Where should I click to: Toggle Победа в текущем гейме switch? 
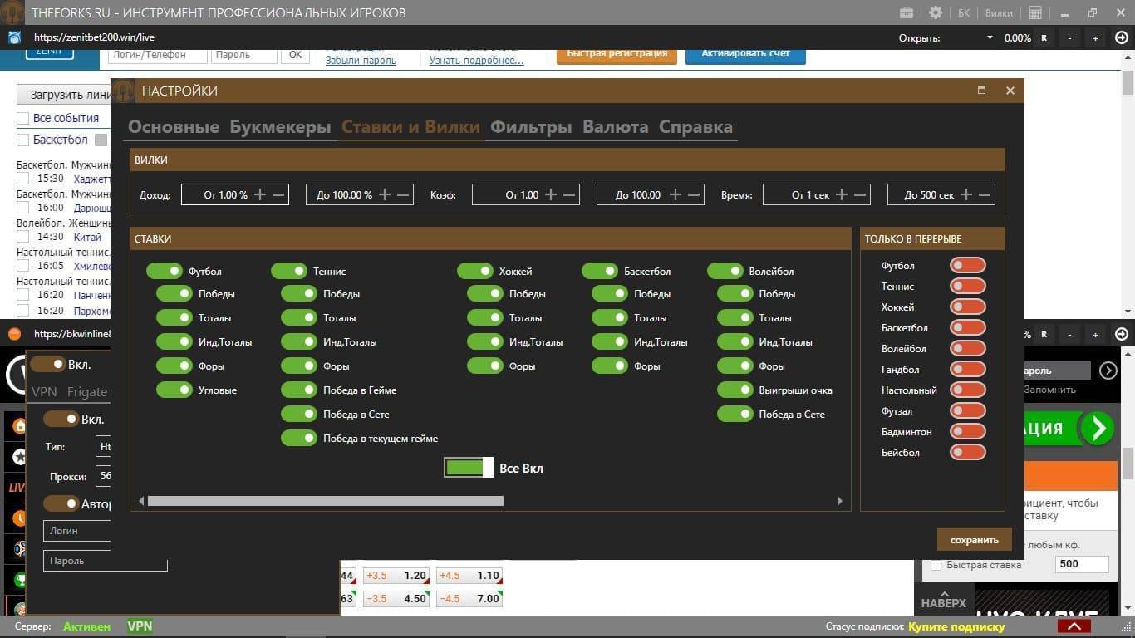point(299,438)
